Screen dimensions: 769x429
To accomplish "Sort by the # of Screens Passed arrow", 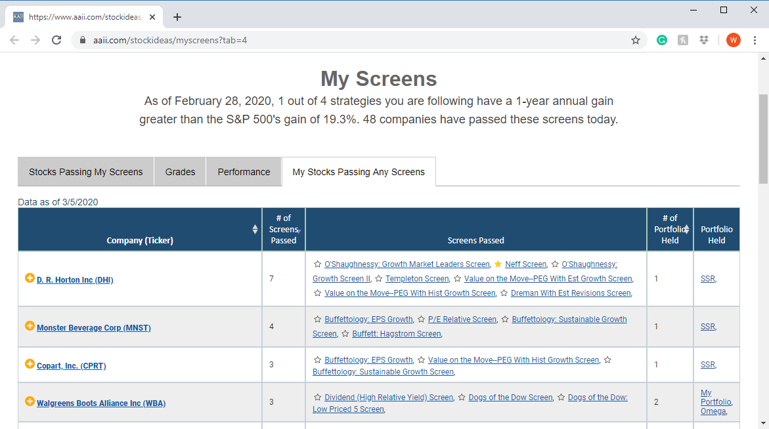I will pos(299,231).
